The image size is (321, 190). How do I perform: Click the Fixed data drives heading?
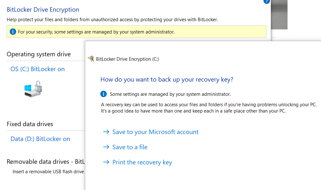point(30,124)
